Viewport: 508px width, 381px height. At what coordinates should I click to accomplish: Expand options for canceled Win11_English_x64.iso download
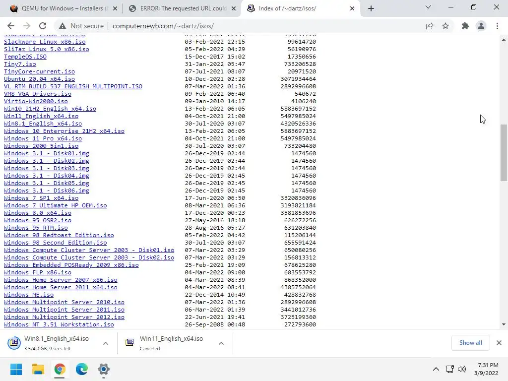[221, 343]
